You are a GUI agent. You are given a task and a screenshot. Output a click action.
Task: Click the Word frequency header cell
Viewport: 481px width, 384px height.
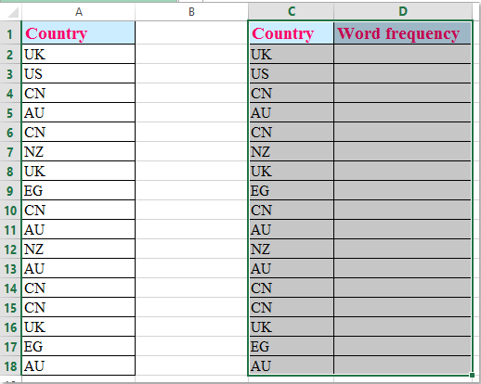[402, 33]
